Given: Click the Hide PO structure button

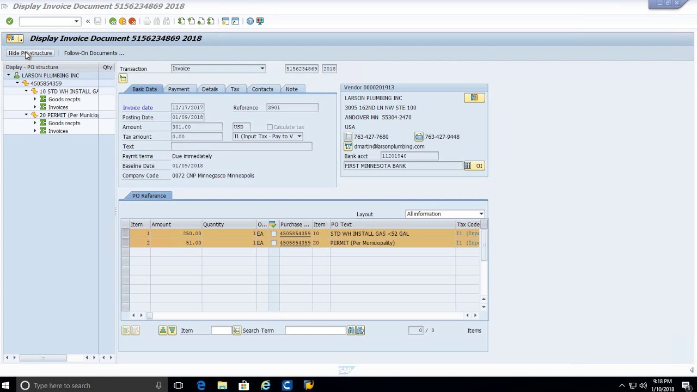Looking at the screenshot, I should pyautogui.click(x=30, y=53).
